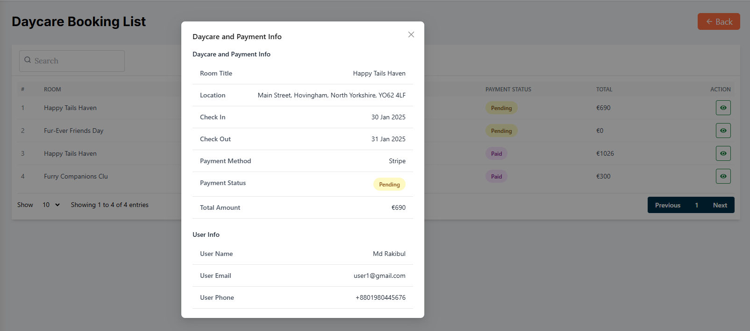Click the Back button
The height and width of the screenshot is (331, 750).
tap(718, 21)
